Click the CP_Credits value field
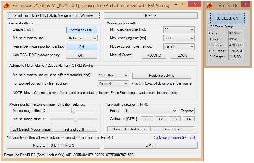The height and width of the screenshot is (163, 254). [236, 51]
